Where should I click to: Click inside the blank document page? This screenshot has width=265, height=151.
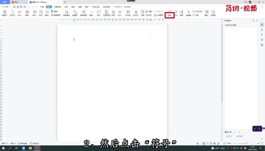click(x=112, y=83)
